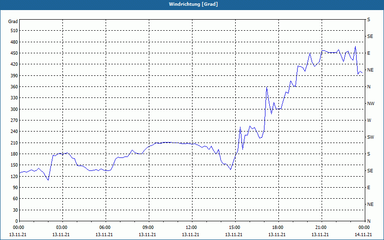Click compass label N level with 0
Screen dimensions: 384x240
tap(369, 221)
